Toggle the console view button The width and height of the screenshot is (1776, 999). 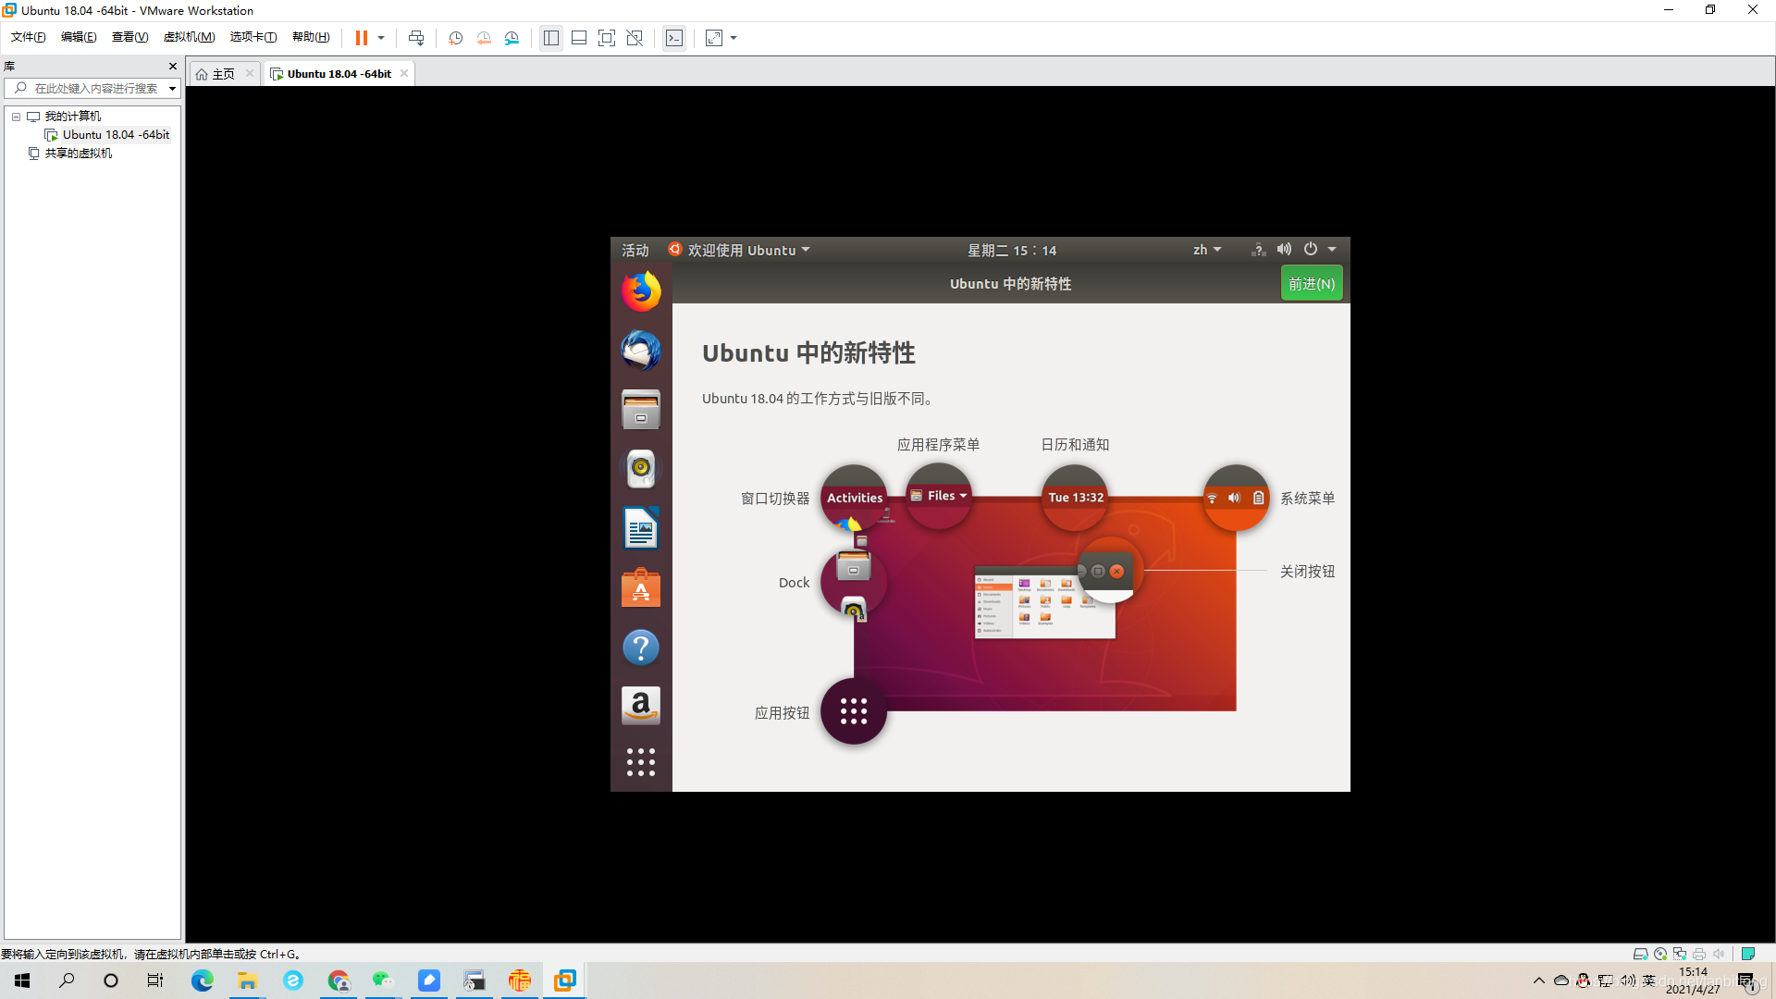click(674, 38)
